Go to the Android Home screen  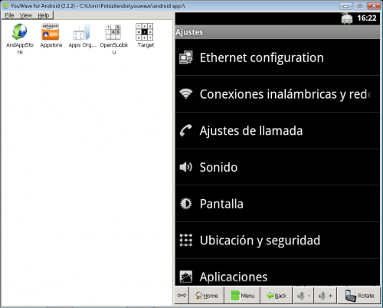207,296
